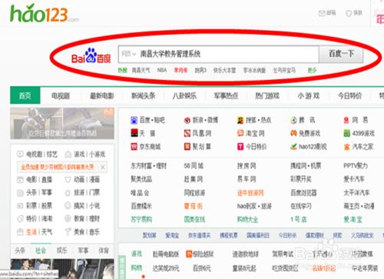Open the left sidebar banner image
This screenshot has height=279, width=384.
(x=62, y=123)
